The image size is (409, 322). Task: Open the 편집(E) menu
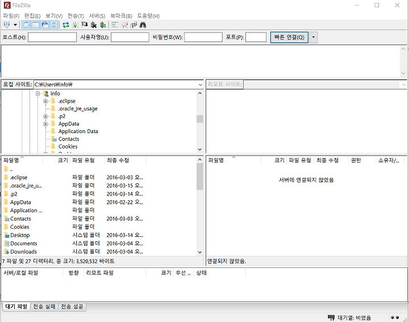tap(32, 16)
